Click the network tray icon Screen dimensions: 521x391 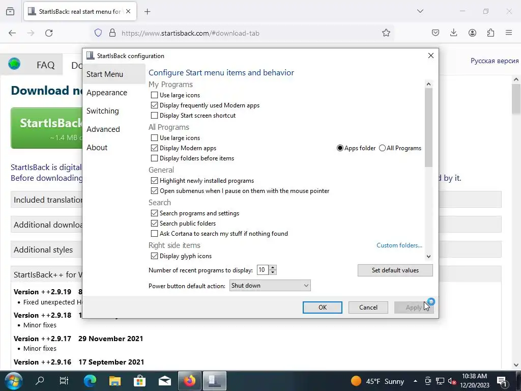440,381
